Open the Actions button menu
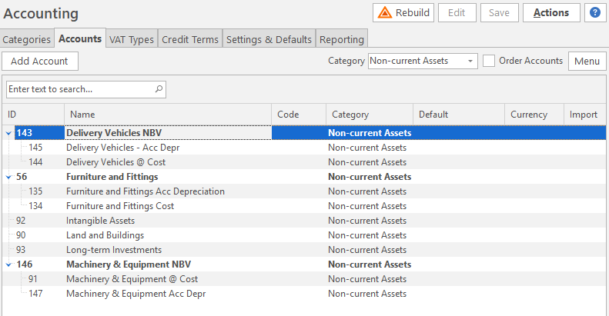The width and height of the screenshot is (609, 316). [x=551, y=13]
